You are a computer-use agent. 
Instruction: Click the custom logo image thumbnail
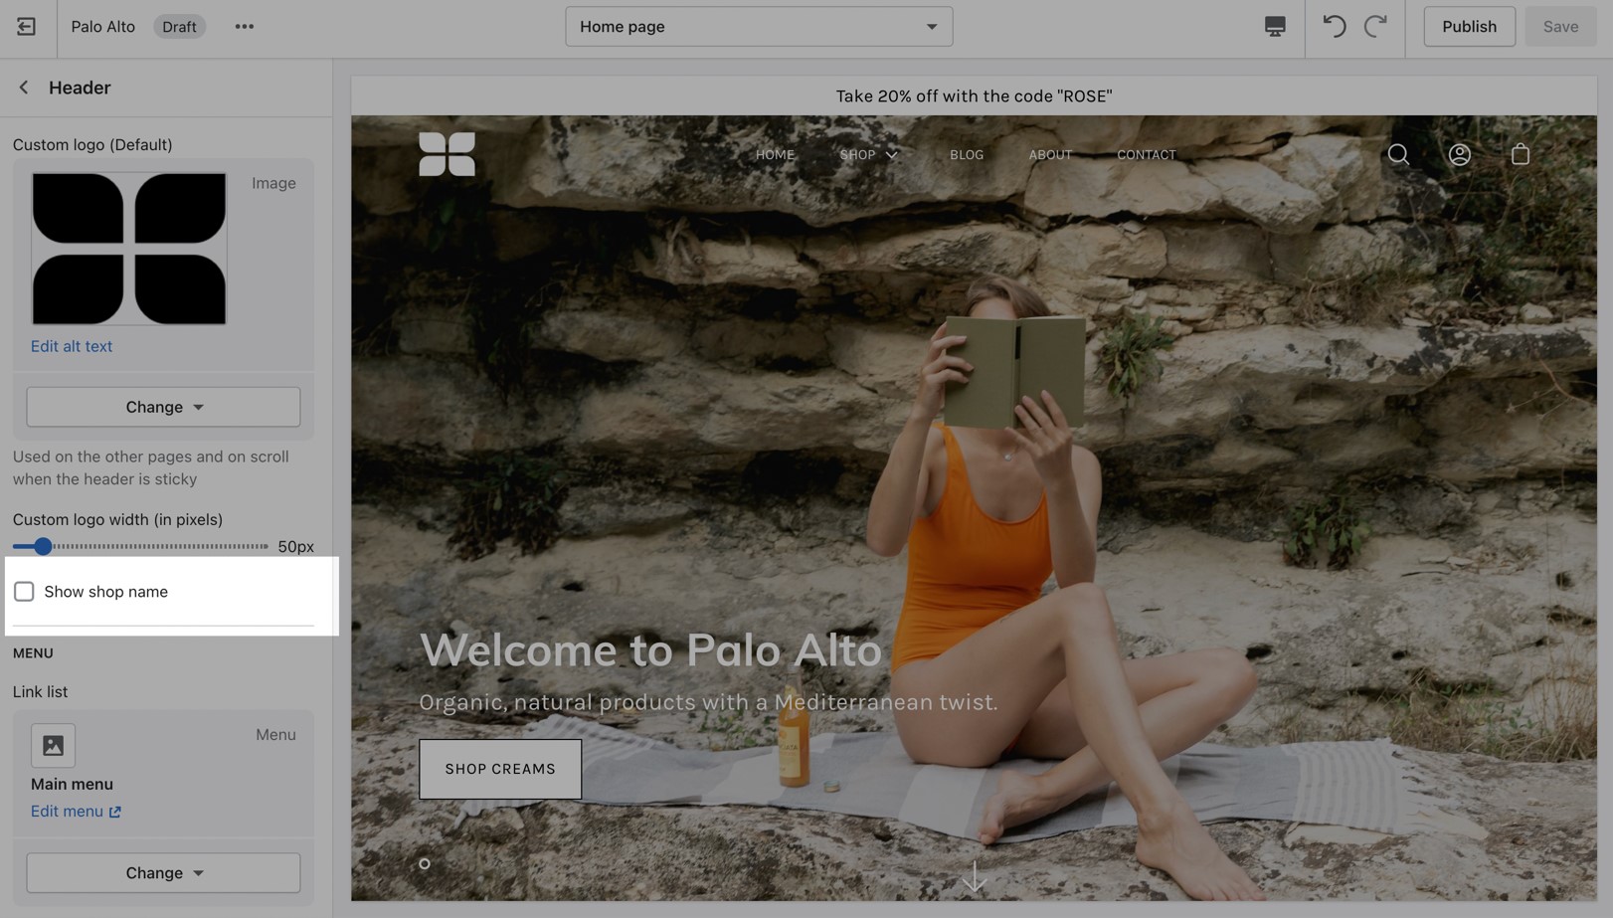coord(129,249)
